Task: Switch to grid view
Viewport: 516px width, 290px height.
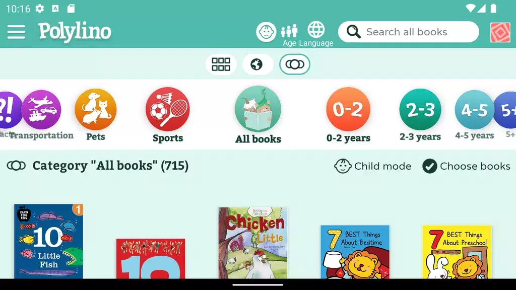Action: coord(221,64)
